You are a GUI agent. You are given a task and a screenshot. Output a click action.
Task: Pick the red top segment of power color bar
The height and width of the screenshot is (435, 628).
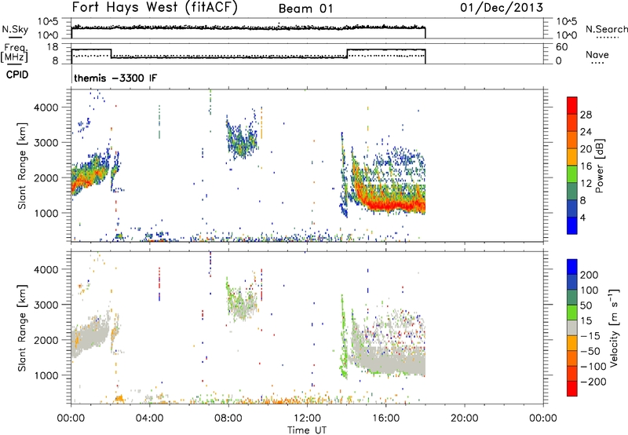coord(572,106)
